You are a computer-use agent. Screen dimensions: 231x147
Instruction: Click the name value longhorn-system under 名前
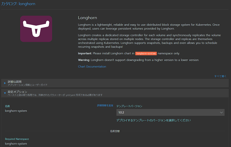[x=16, y=111]
